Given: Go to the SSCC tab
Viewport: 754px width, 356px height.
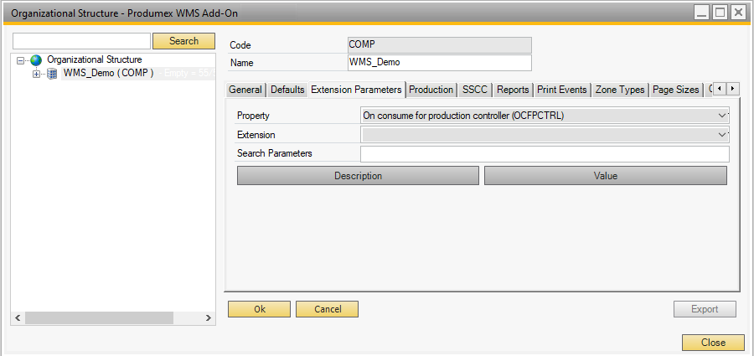Looking at the screenshot, I should tap(475, 90).
